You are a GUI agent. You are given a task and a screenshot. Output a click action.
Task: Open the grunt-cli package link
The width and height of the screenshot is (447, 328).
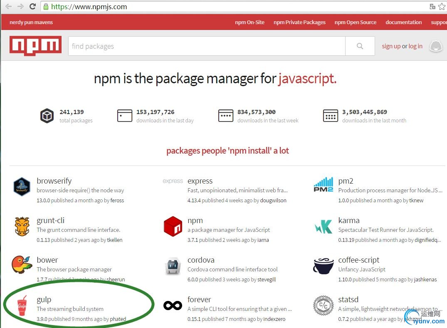(50, 220)
